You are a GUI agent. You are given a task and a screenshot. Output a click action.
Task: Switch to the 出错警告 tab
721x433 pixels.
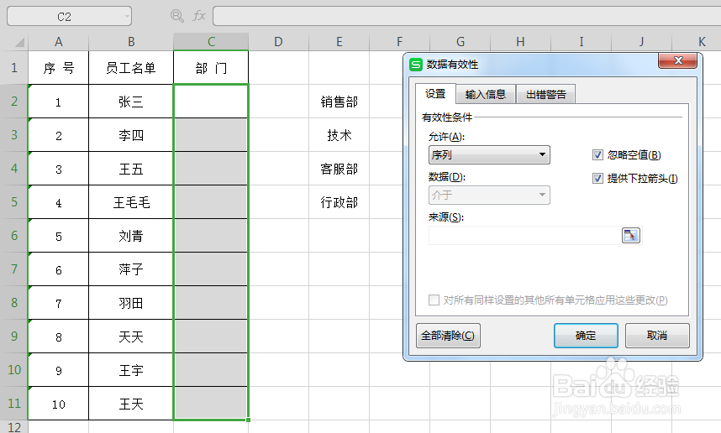coord(546,95)
